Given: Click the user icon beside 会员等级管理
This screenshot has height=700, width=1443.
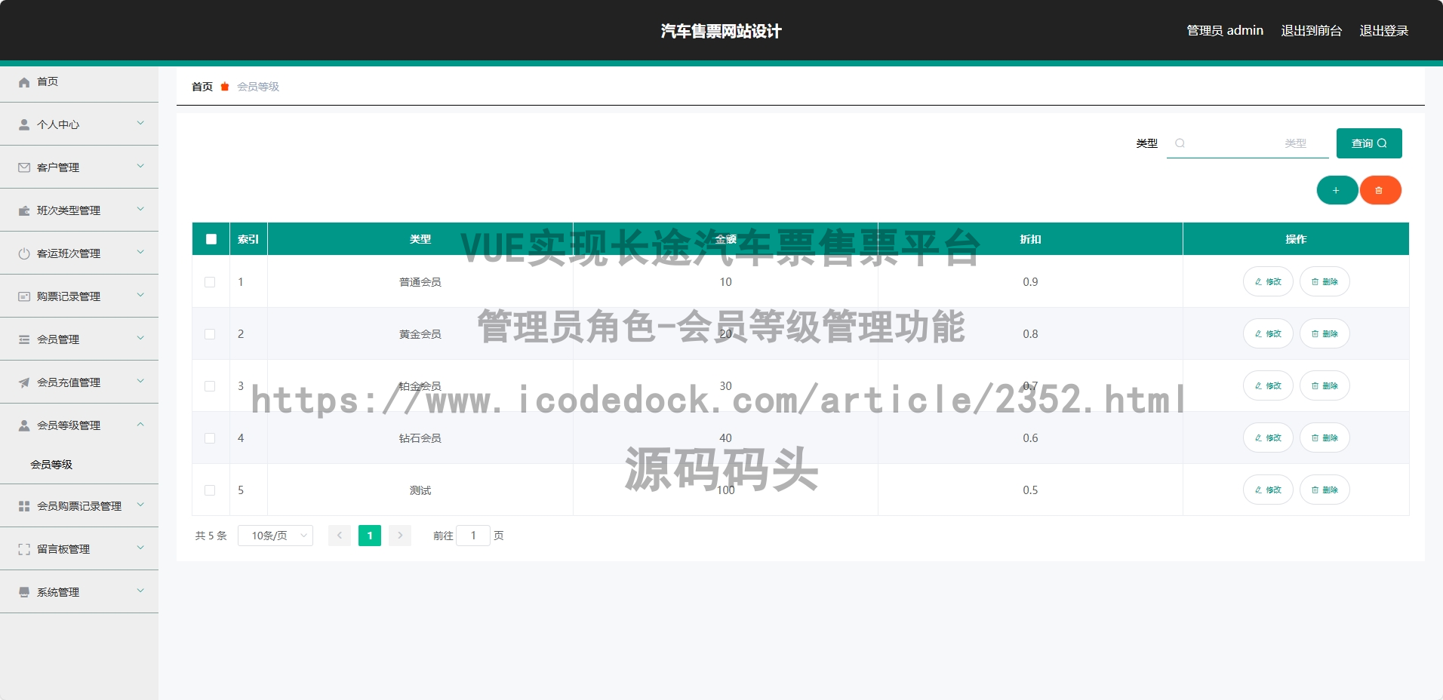Looking at the screenshot, I should click(24, 425).
